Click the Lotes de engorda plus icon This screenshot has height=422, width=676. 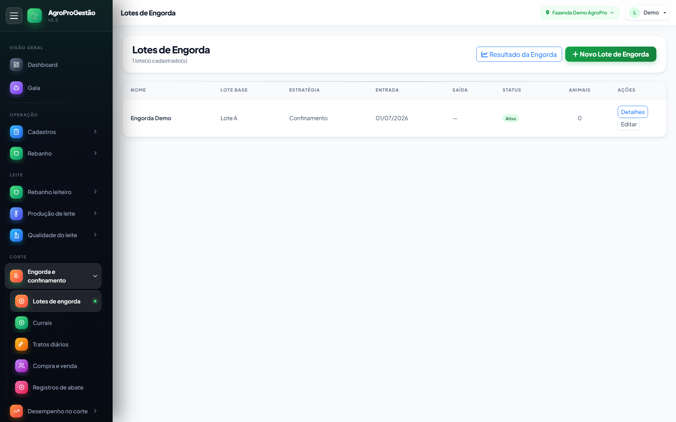tap(22, 301)
